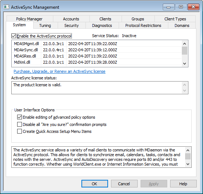This screenshot has height=194, width=203.
Task: Click down arrow of description text scrollbar
Action: coord(188,164)
